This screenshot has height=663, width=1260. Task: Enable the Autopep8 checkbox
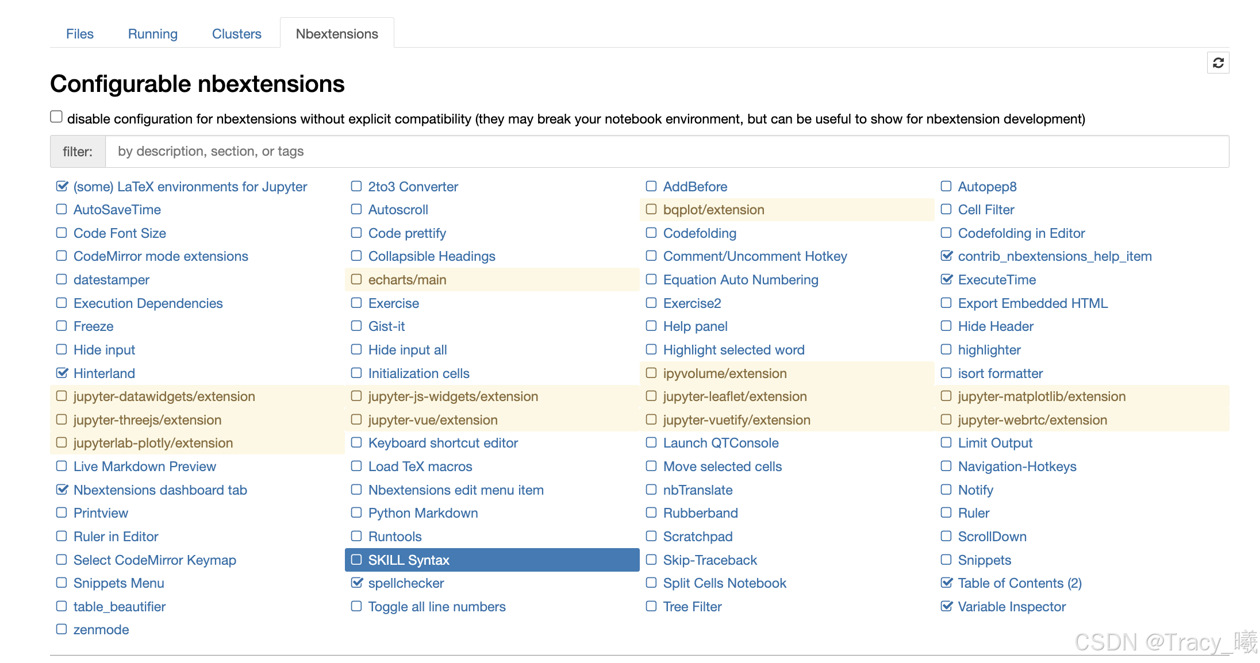pyautogui.click(x=946, y=186)
